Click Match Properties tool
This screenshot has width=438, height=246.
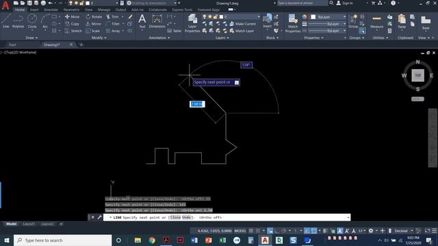click(x=293, y=23)
